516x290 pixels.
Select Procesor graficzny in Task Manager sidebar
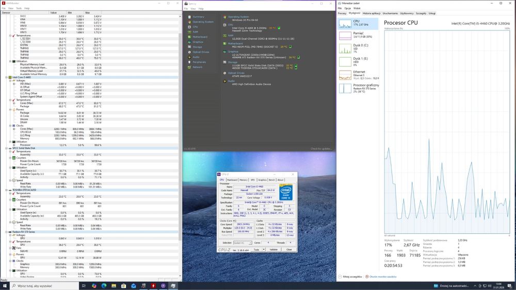[358, 88]
